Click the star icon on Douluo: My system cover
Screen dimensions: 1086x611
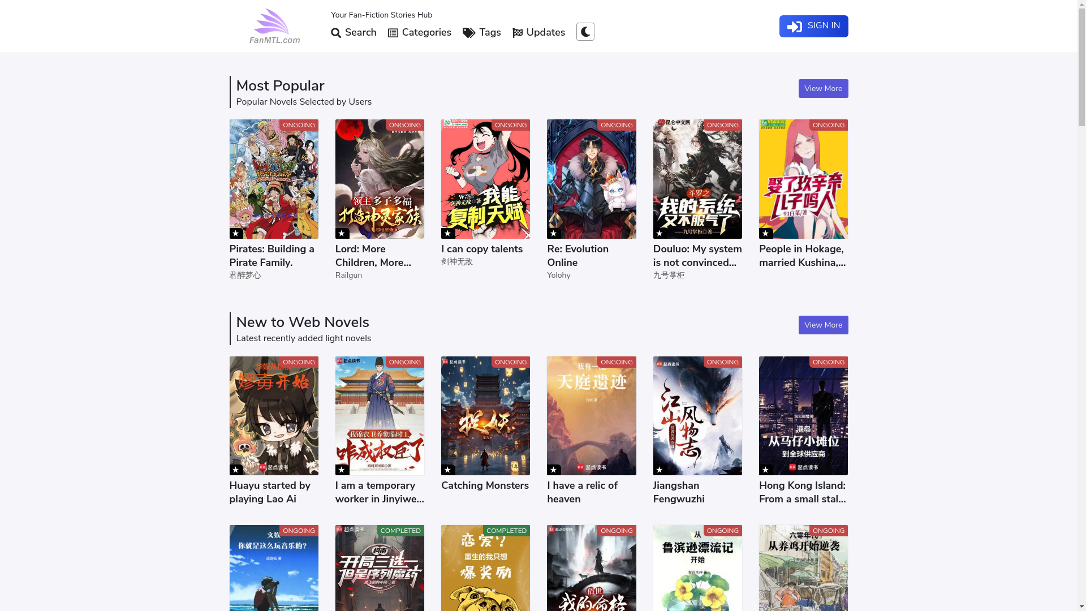pyautogui.click(x=660, y=233)
